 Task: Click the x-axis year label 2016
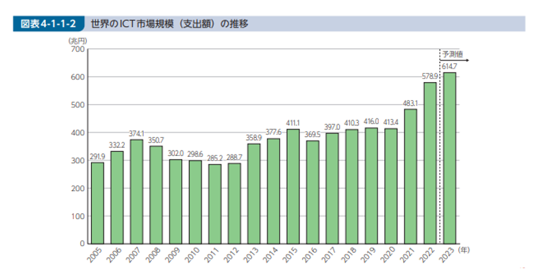coord(309,255)
